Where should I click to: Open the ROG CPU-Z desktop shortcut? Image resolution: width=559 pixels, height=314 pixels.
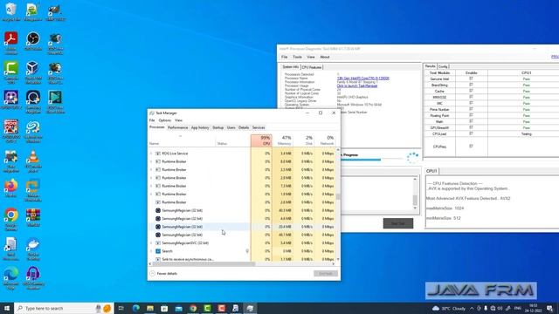click(11, 131)
